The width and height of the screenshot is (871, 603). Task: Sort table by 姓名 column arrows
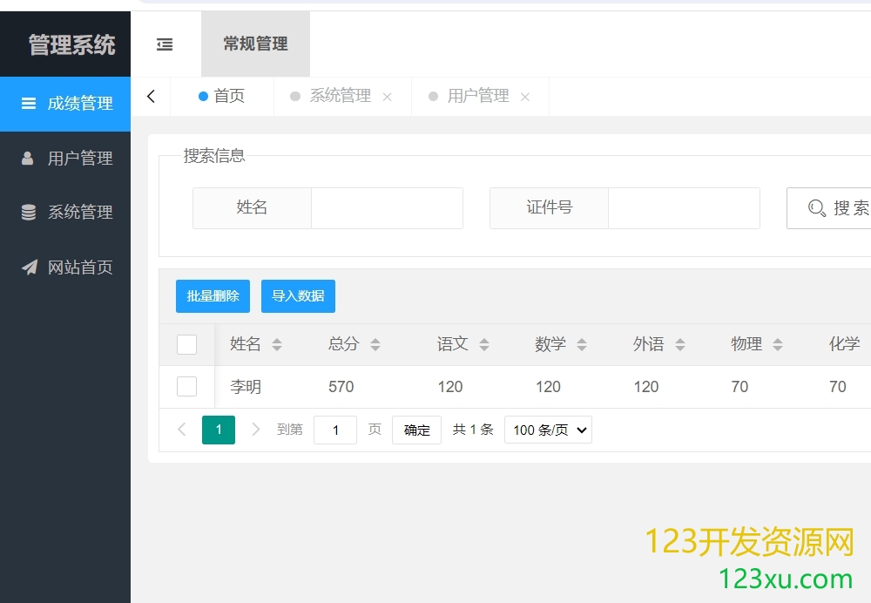[x=277, y=345]
